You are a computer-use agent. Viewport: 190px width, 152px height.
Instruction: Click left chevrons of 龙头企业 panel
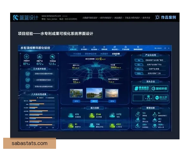click(139, 82)
